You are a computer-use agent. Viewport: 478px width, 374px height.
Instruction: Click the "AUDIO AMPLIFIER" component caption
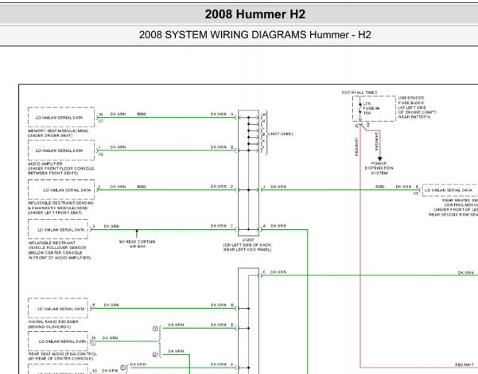(61, 169)
